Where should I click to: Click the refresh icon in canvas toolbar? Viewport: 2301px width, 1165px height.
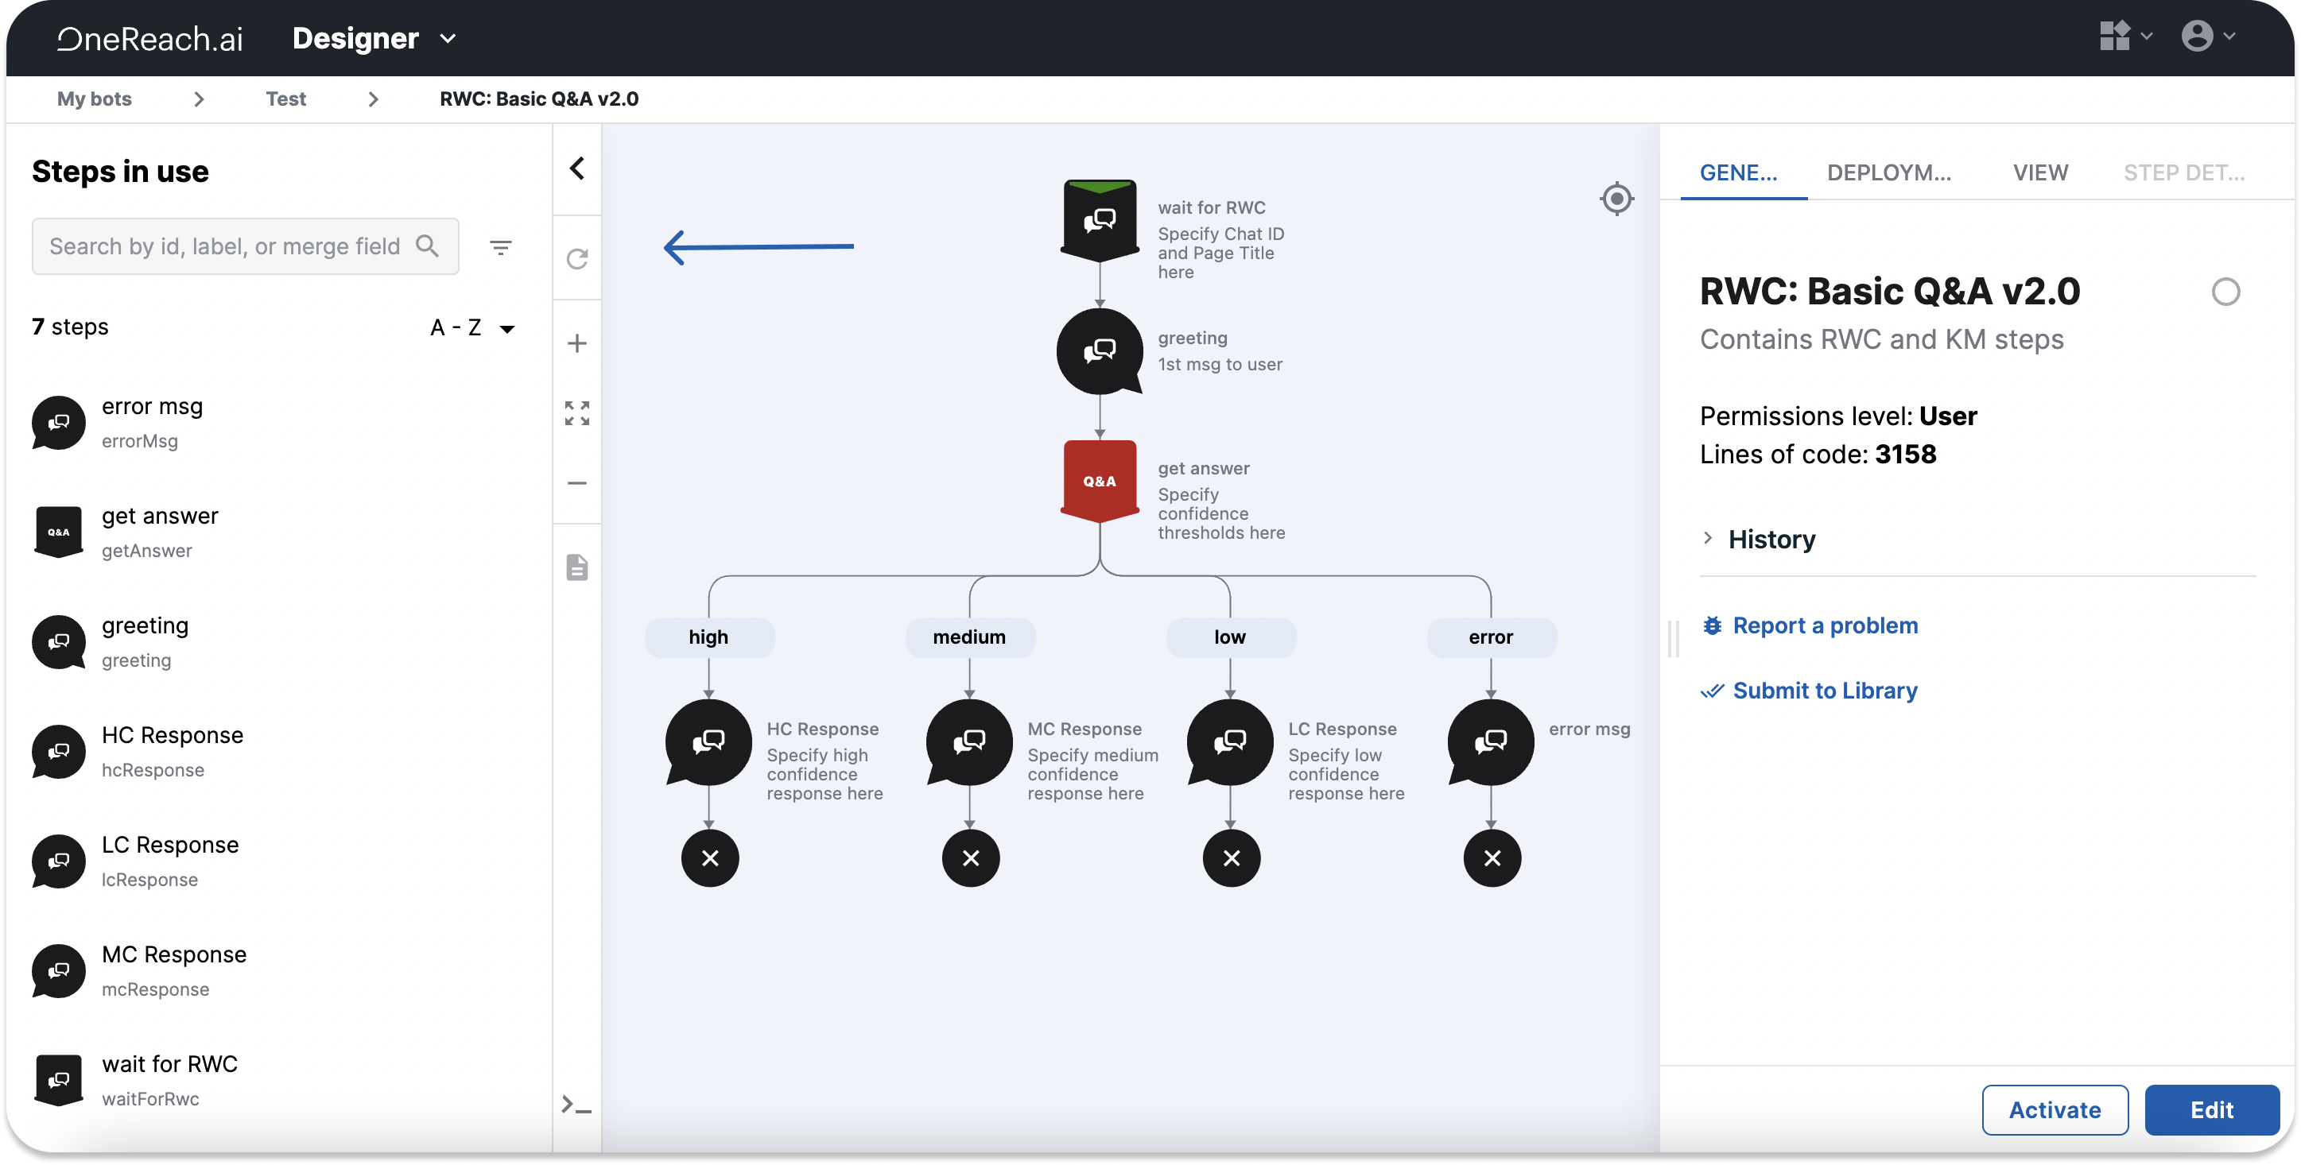(577, 259)
